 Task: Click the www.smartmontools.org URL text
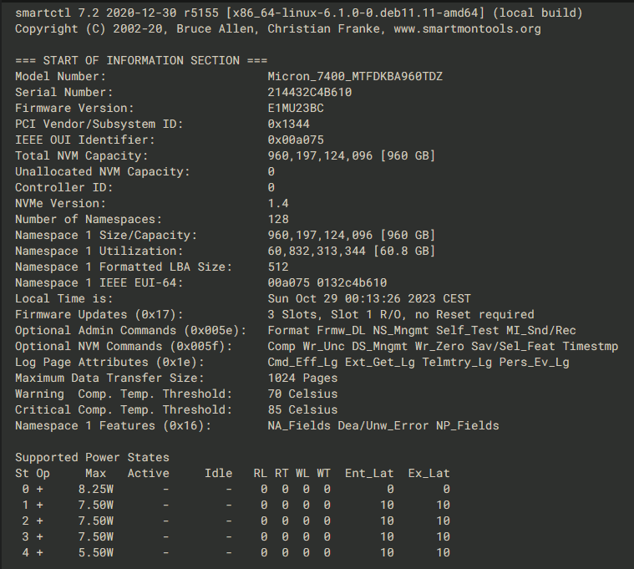point(468,28)
